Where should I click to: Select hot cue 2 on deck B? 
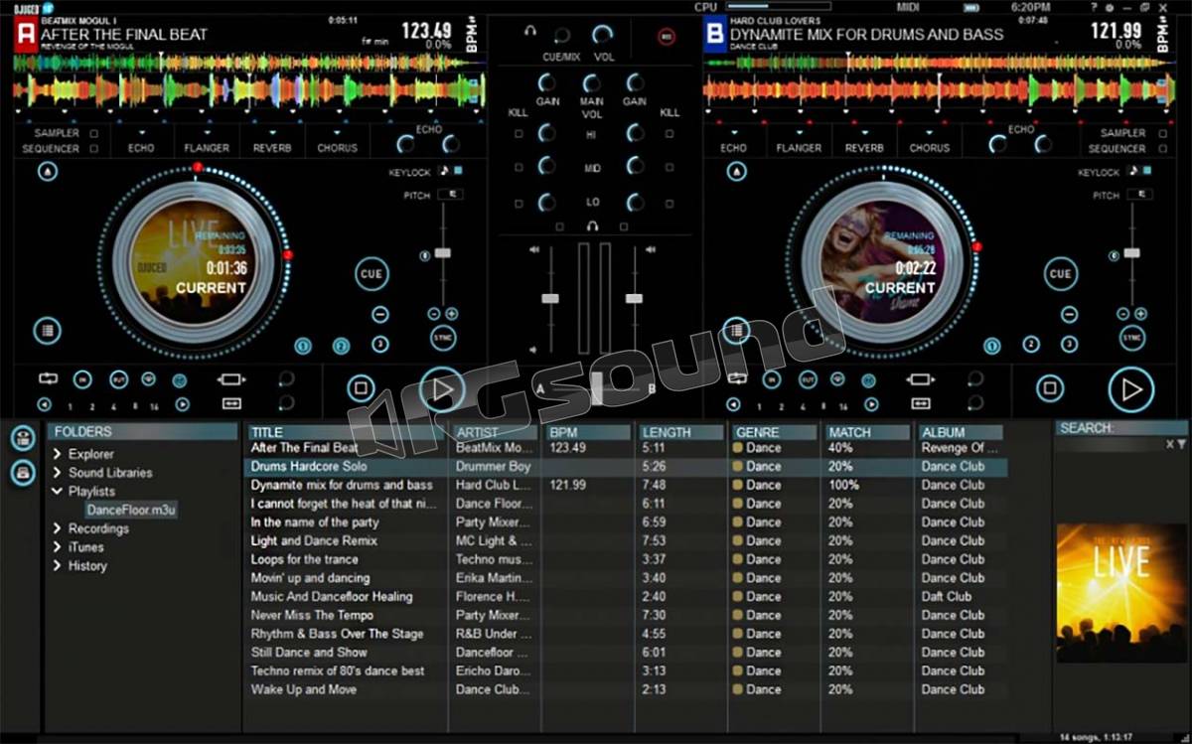pos(1031,345)
